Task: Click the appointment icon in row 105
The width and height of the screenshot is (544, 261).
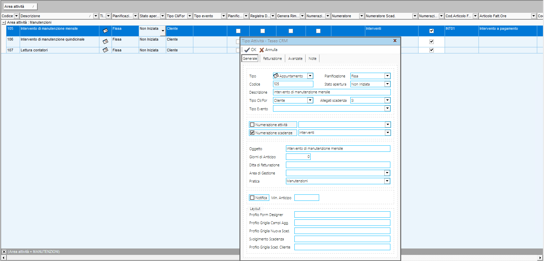Action: tap(105, 31)
